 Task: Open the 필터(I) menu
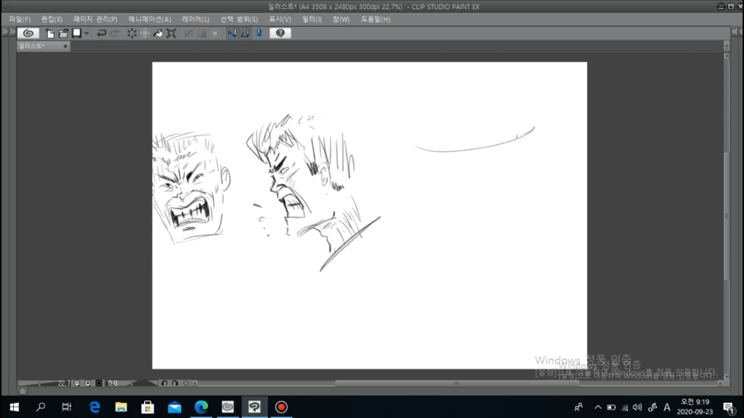click(312, 19)
